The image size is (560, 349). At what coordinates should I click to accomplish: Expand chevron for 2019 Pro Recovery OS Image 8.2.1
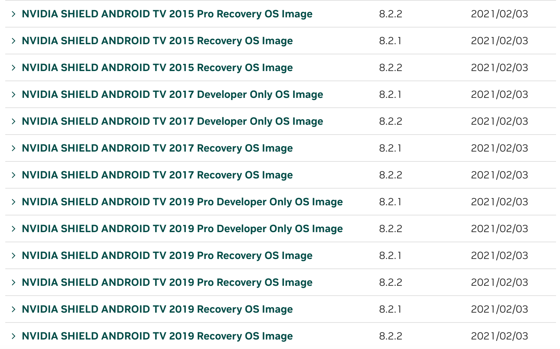tap(13, 255)
